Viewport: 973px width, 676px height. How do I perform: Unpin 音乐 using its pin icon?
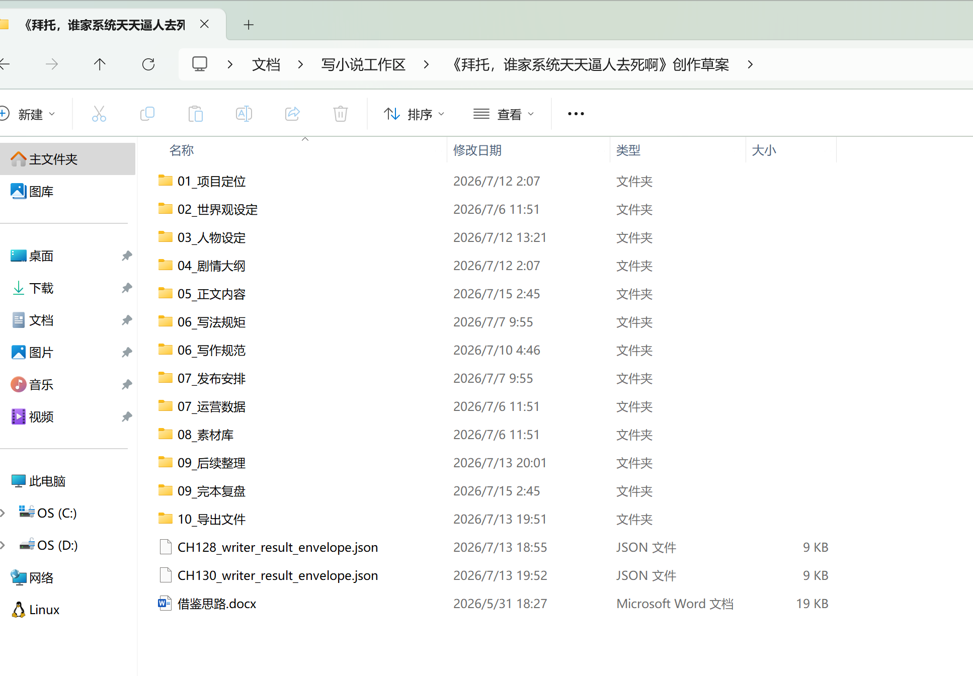tap(127, 385)
